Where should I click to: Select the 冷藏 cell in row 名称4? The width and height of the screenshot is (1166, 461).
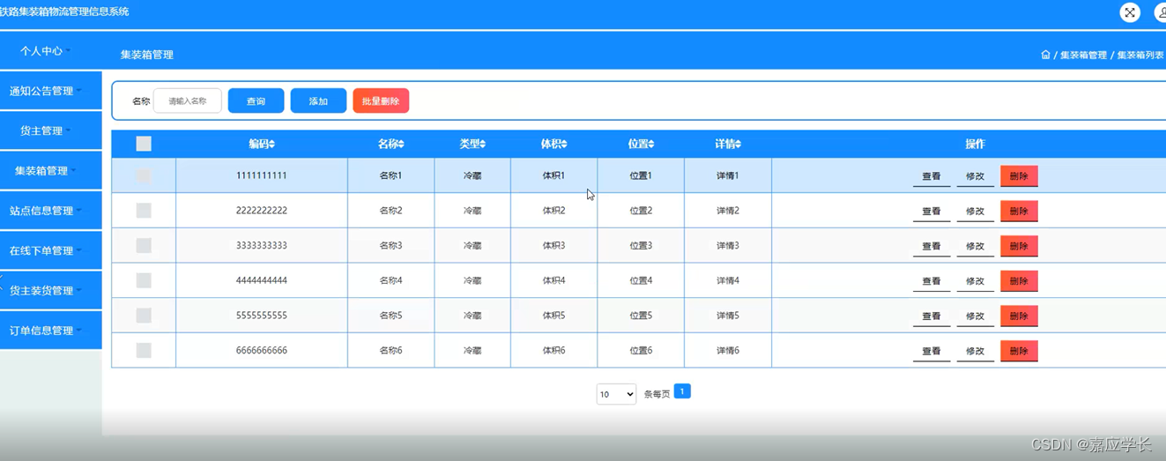(x=472, y=280)
